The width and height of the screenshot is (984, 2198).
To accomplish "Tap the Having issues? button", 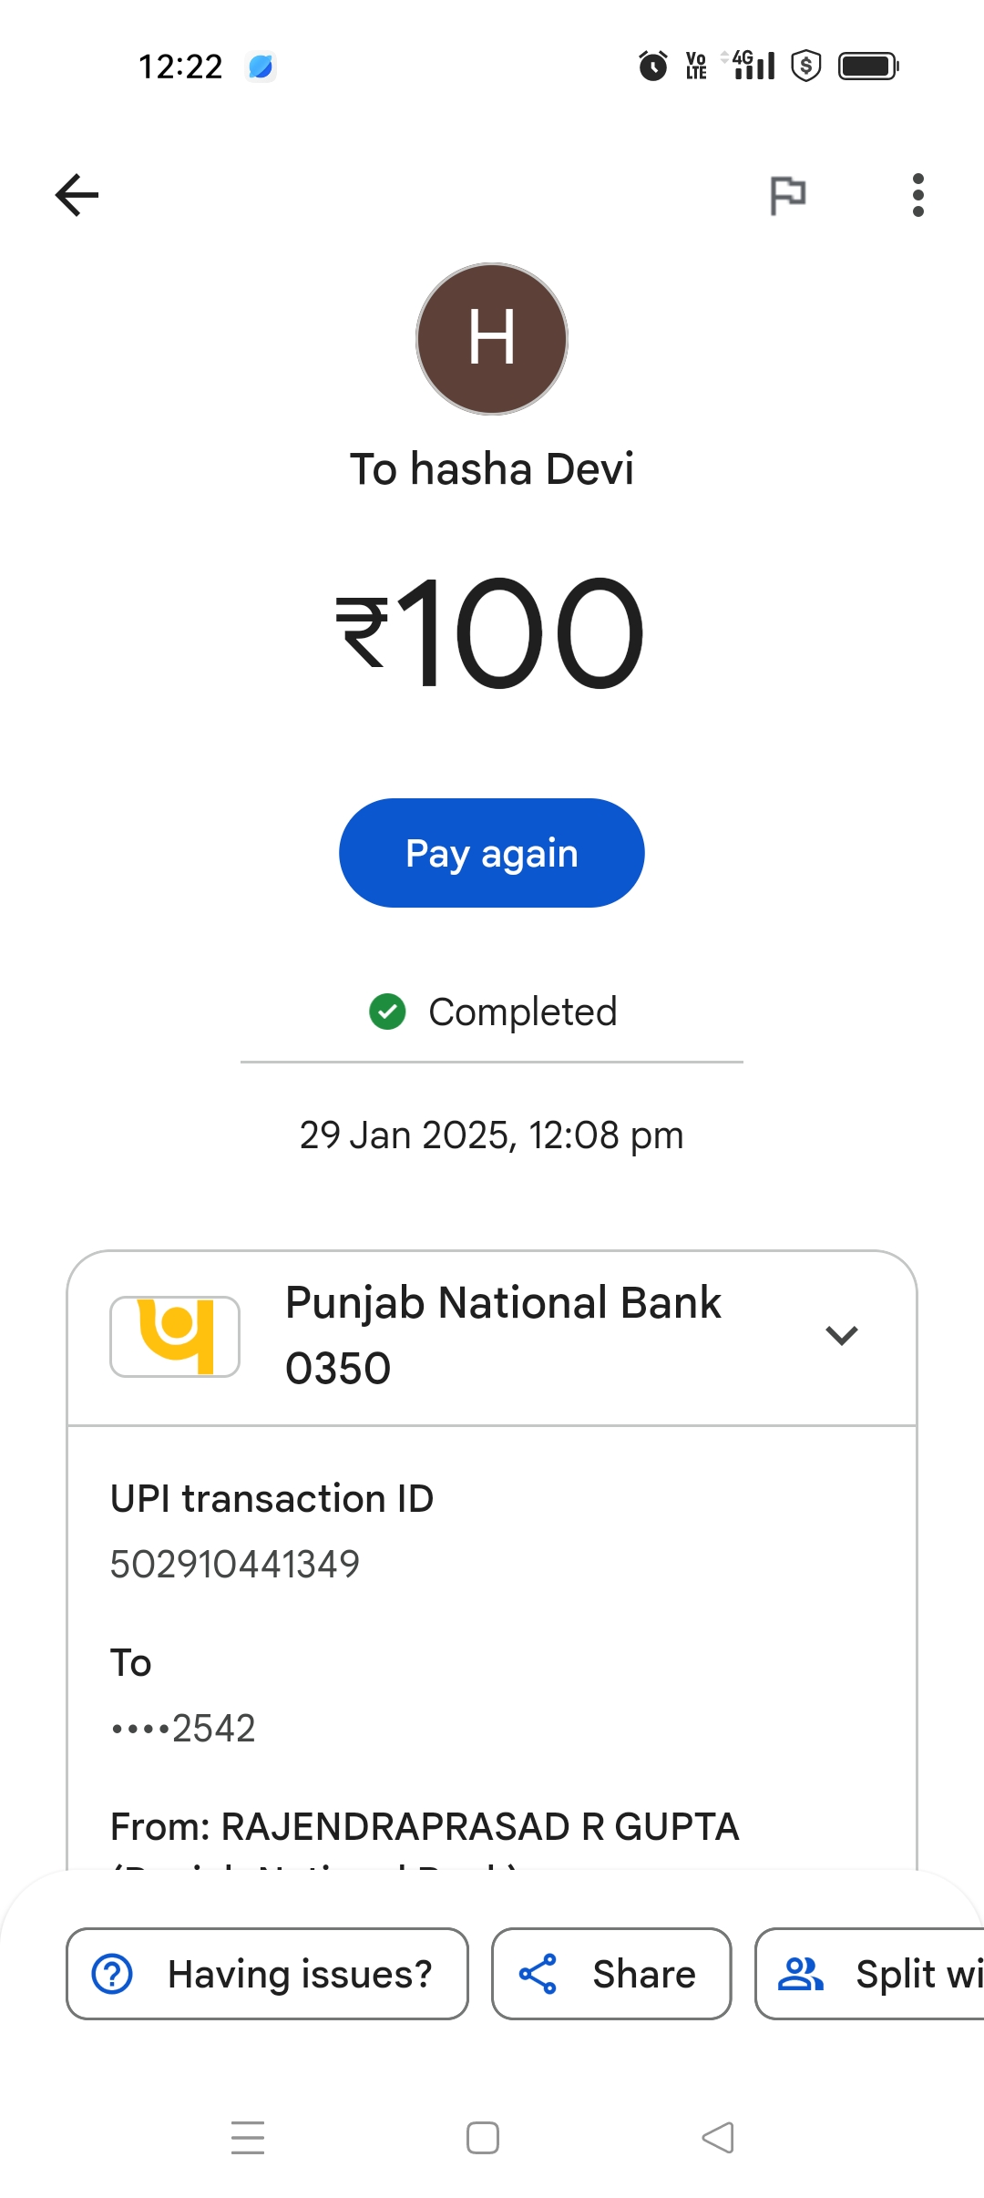I will (267, 1974).
